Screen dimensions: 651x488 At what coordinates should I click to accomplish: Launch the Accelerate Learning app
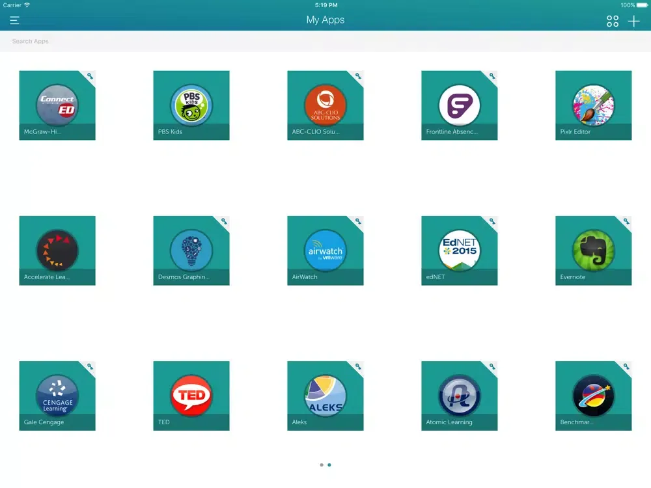[57, 250]
